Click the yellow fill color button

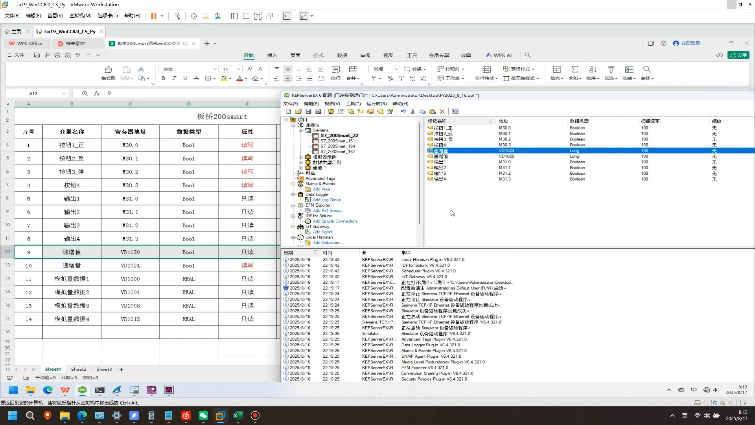pyautogui.click(x=224, y=79)
